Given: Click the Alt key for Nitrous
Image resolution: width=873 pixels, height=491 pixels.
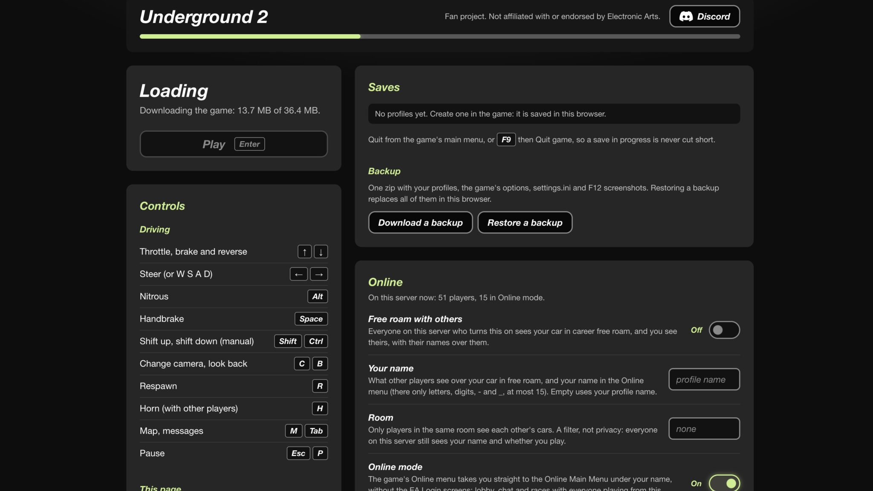Looking at the screenshot, I should [318, 297].
